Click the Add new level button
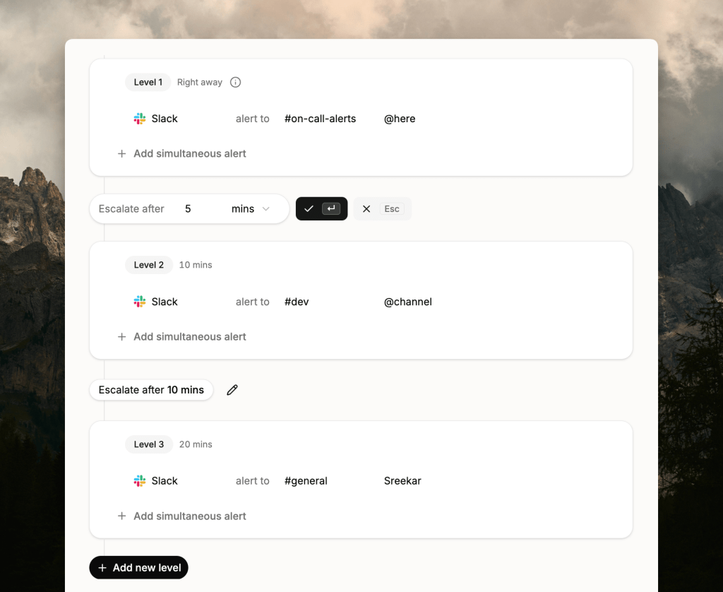 click(139, 567)
